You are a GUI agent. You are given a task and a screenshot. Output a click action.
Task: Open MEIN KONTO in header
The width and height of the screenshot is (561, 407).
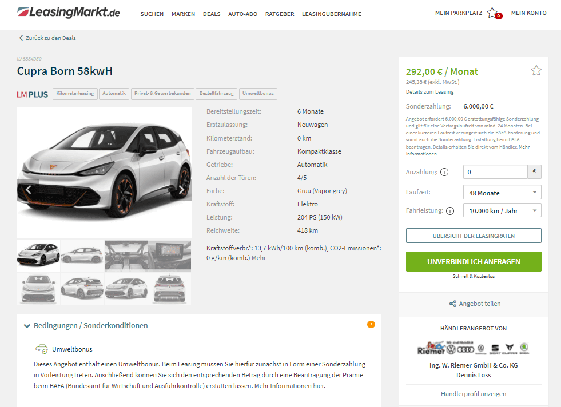[529, 13]
